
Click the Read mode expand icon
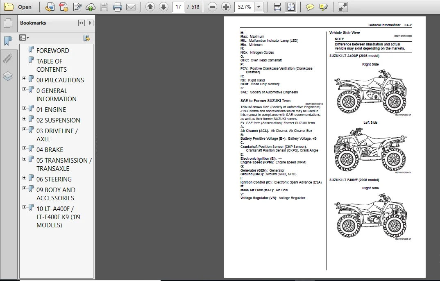click(x=342, y=7)
